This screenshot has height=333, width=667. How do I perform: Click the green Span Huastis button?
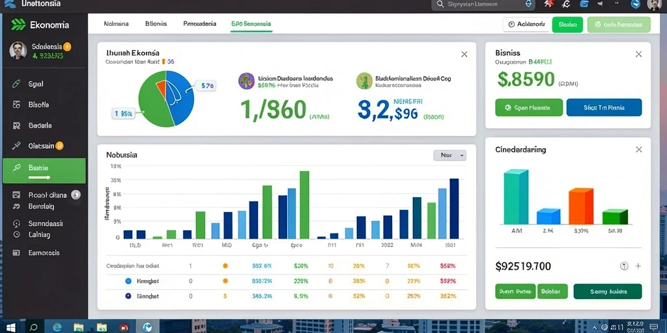click(529, 108)
